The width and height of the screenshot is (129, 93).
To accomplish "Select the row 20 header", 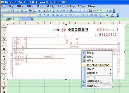I will click(4, 88).
